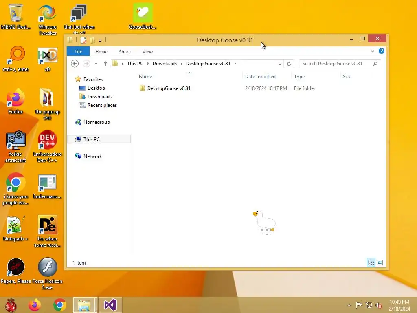Click the Properties quick access toolbar icon
This screenshot has height=313, width=417.
83,40
